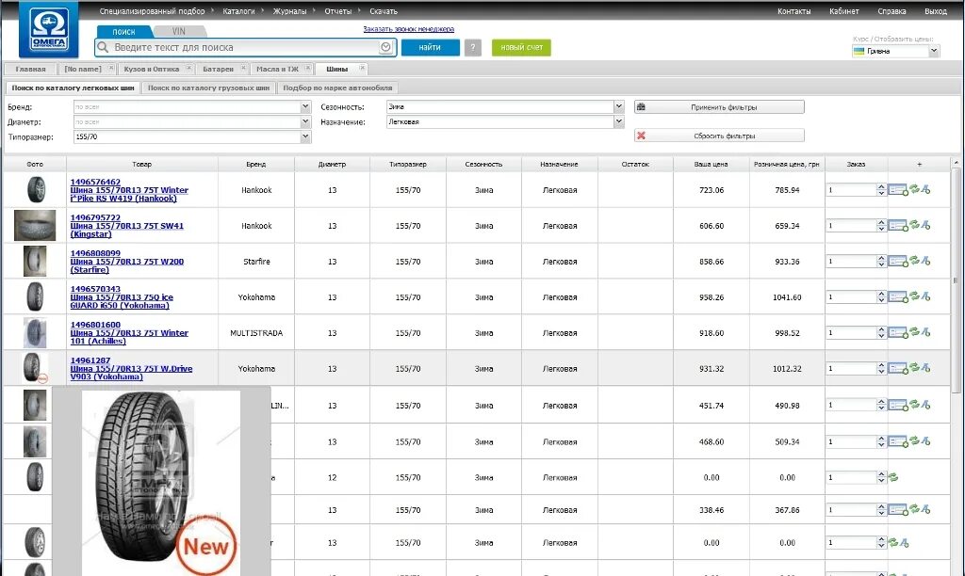Click blue card icon in Kingstar SW41 row
Screen dimensions: 965x576
click(898, 226)
